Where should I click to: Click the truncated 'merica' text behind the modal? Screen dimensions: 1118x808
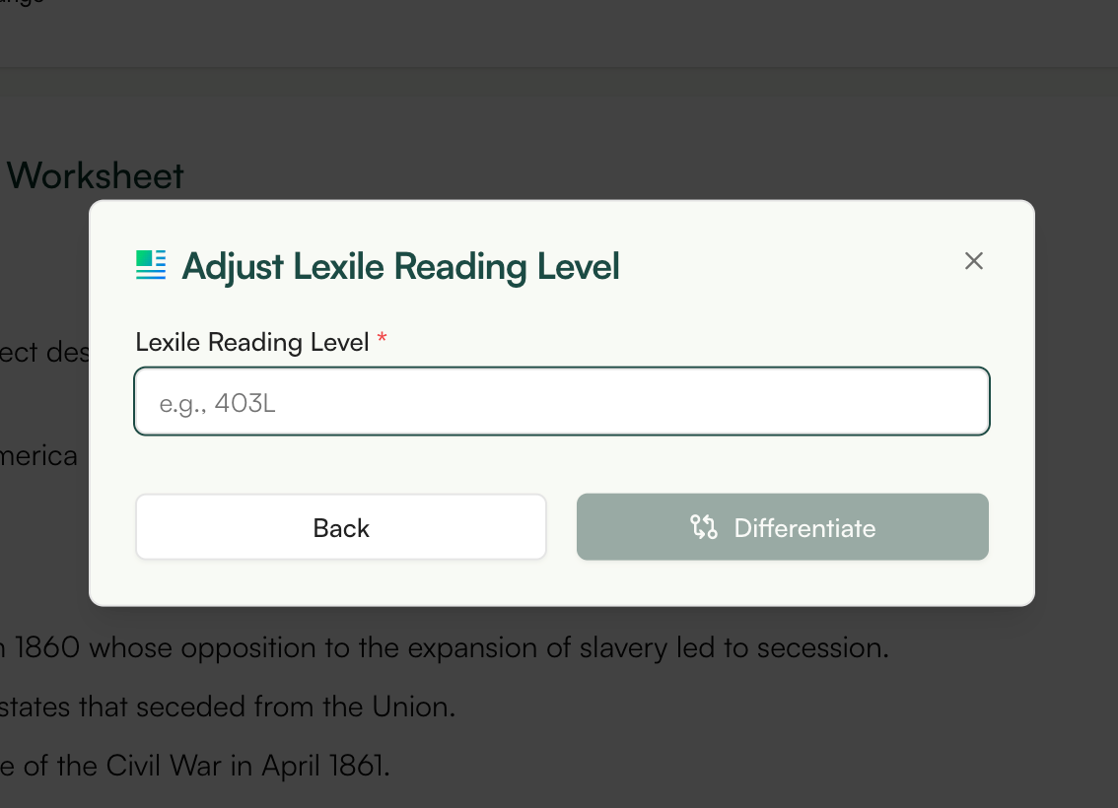click(x=38, y=456)
